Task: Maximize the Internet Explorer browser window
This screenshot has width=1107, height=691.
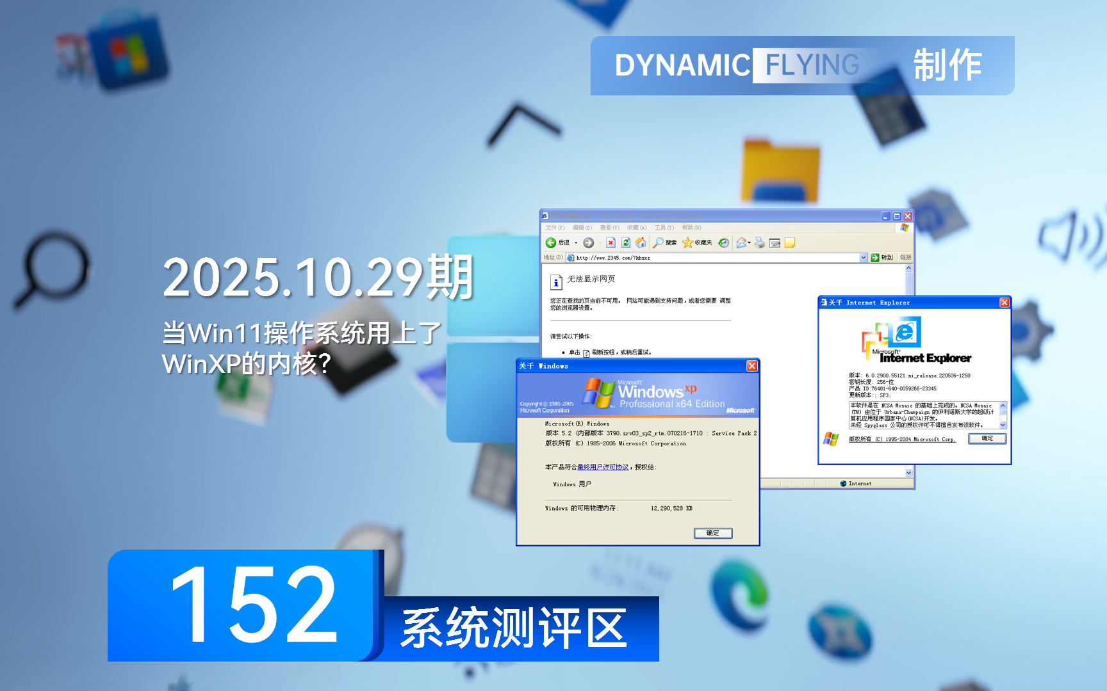Action: (x=897, y=216)
